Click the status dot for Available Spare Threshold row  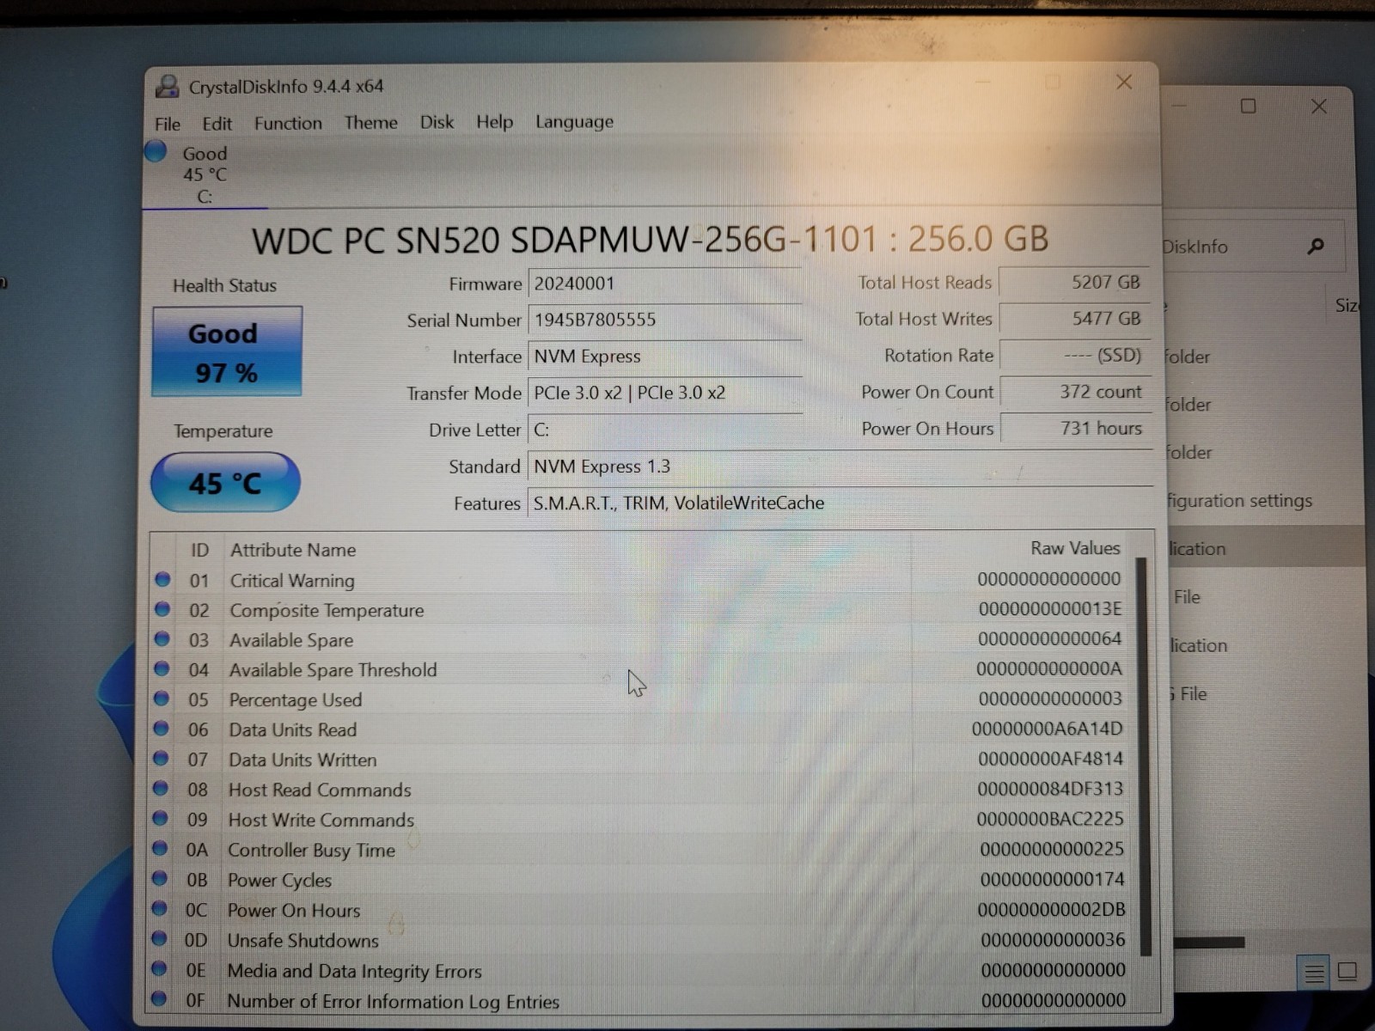tap(162, 668)
